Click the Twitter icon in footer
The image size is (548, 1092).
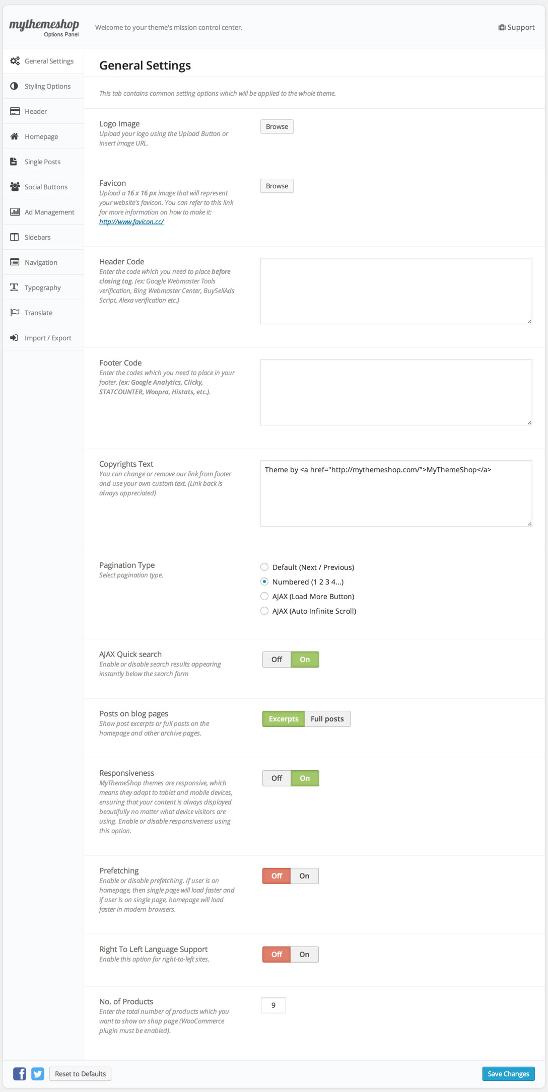[38, 1073]
